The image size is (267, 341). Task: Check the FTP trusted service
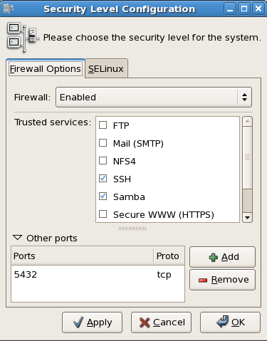[103, 125]
